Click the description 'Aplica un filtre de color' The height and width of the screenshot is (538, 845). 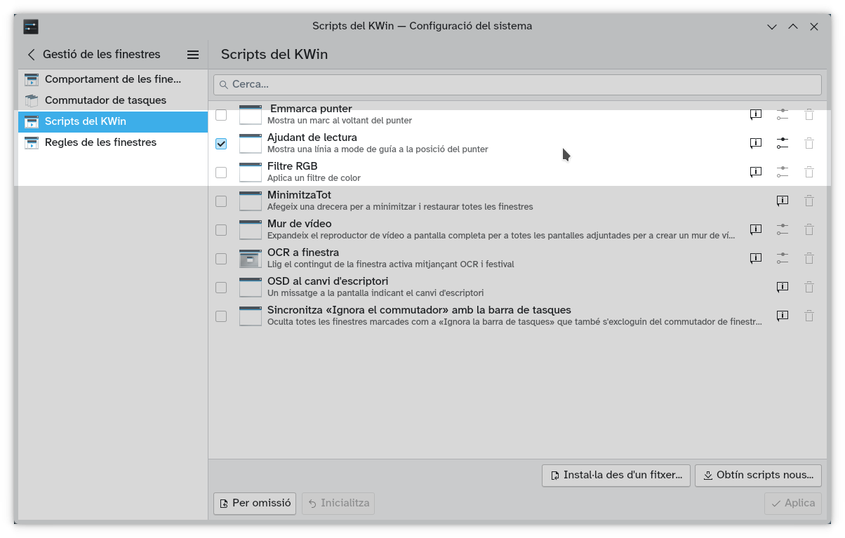coord(314,178)
